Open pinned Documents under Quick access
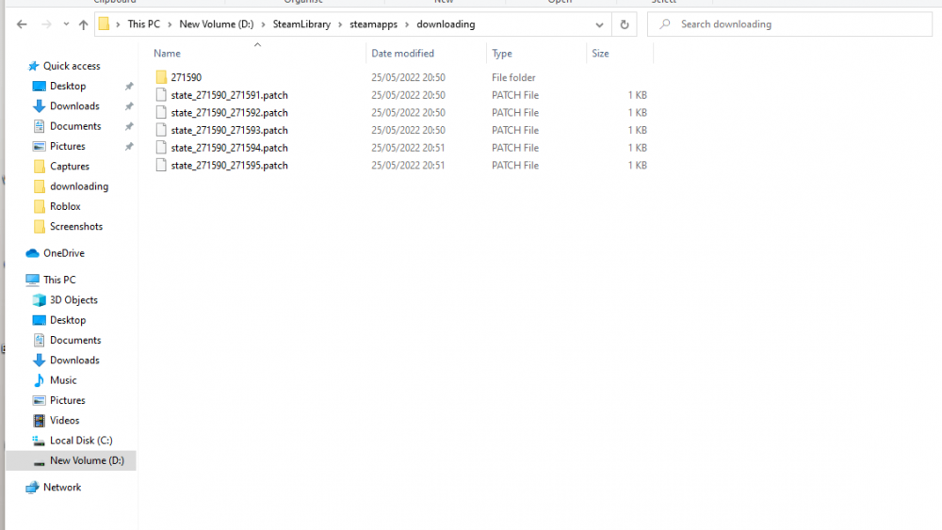The height and width of the screenshot is (530, 942). pos(75,126)
